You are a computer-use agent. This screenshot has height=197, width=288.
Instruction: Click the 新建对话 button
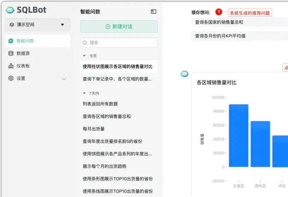[x=119, y=26]
